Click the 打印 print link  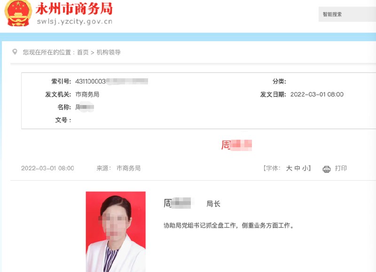tap(341, 168)
